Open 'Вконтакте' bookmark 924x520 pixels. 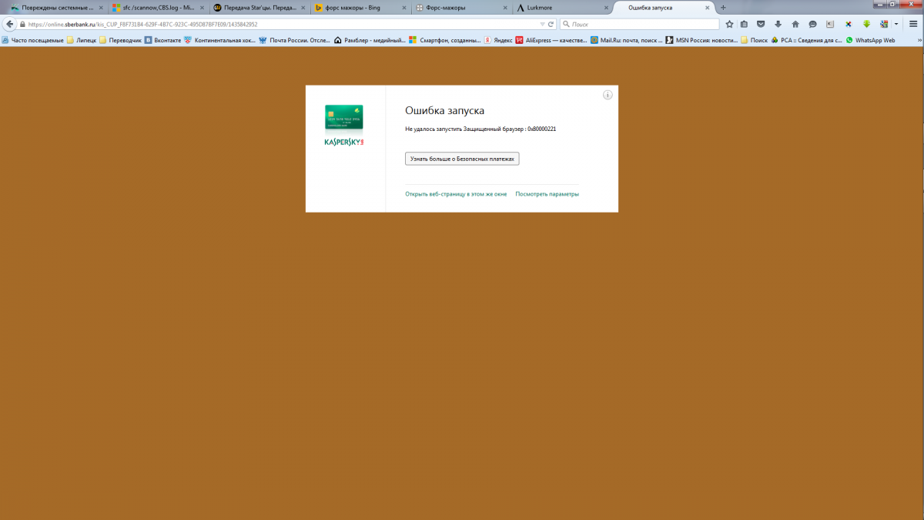click(162, 40)
